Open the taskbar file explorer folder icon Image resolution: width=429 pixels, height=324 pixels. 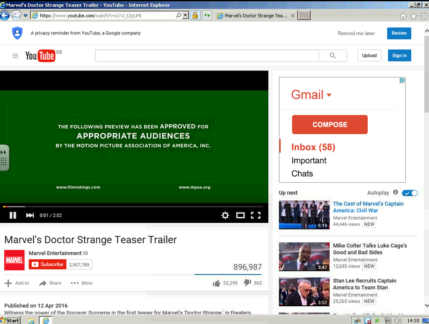tap(31, 321)
